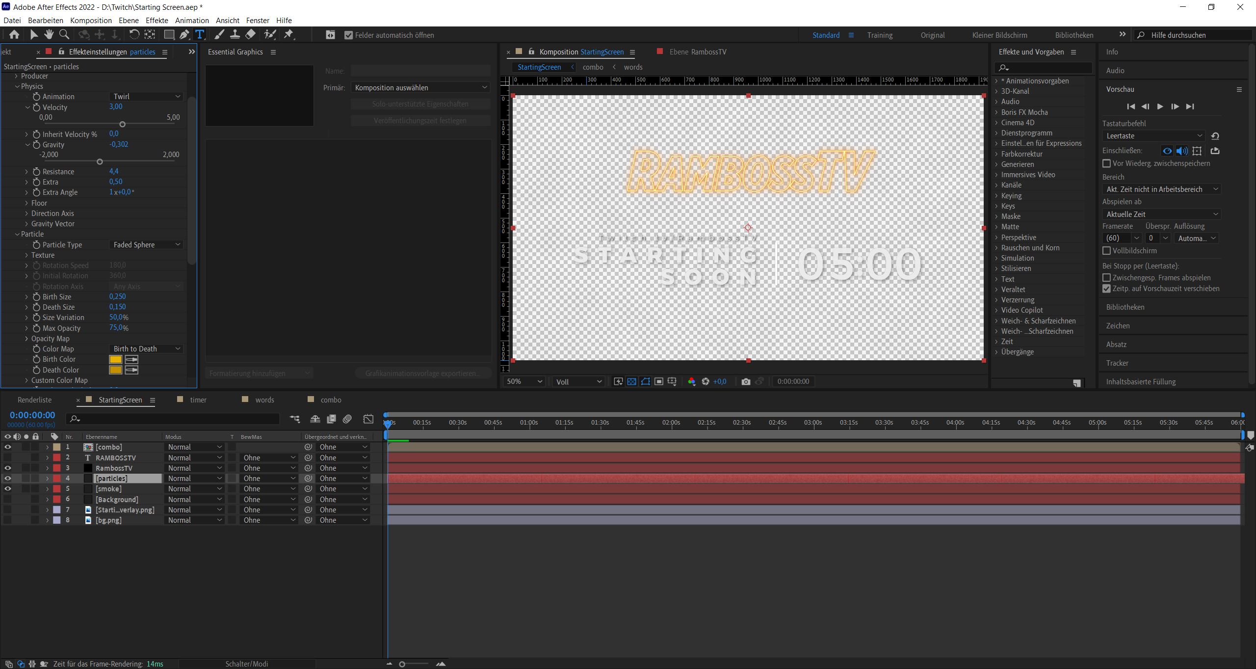
Task: Open the 50% magnification dropdown
Action: (524, 381)
